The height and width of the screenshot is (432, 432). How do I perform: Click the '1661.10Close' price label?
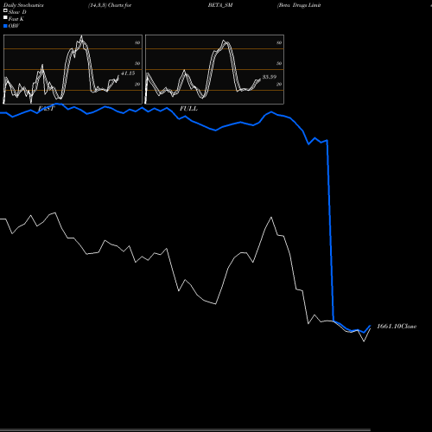coord(397,327)
